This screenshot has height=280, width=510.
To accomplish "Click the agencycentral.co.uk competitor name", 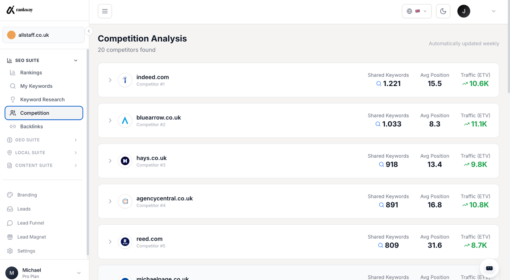I will coord(165,199).
